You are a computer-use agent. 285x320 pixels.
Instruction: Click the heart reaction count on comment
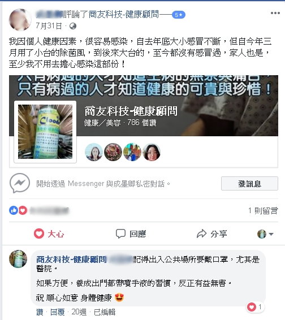[255, 307]
